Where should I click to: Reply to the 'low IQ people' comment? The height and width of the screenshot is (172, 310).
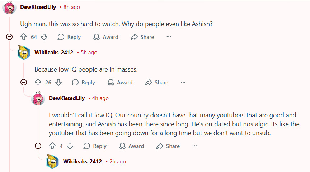point(84,82)
